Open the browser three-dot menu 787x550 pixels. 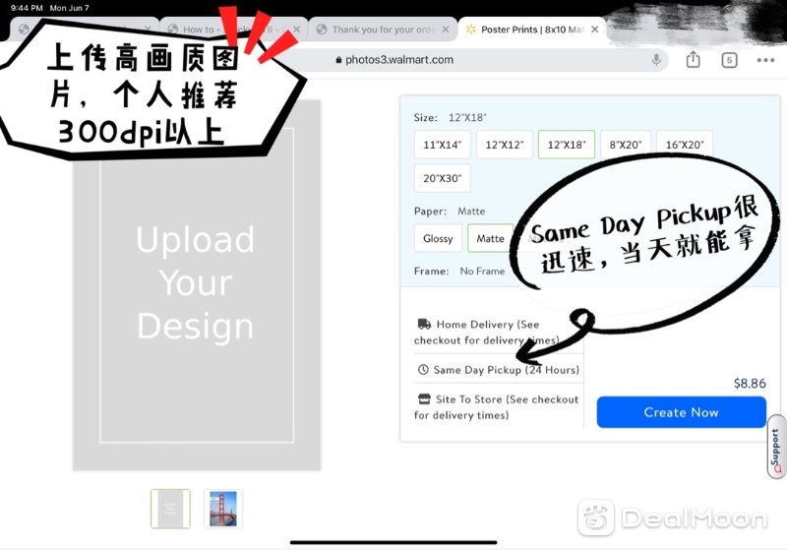click(x=765, y=60)
